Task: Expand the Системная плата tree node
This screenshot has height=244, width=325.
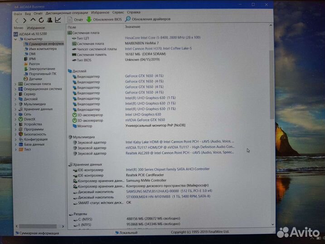Action: [16, 84]
